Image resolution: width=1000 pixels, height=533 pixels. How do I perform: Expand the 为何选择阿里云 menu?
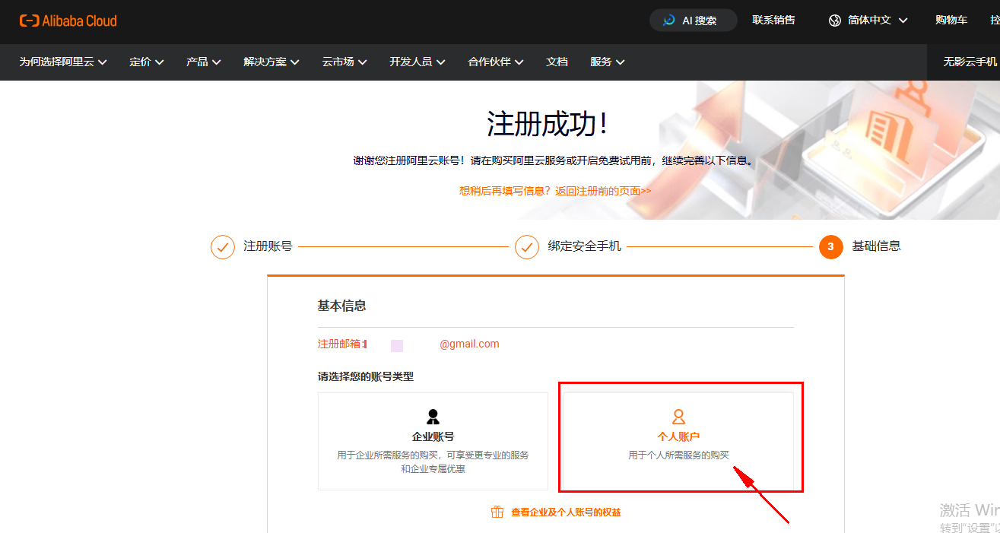tap(63, 62)
